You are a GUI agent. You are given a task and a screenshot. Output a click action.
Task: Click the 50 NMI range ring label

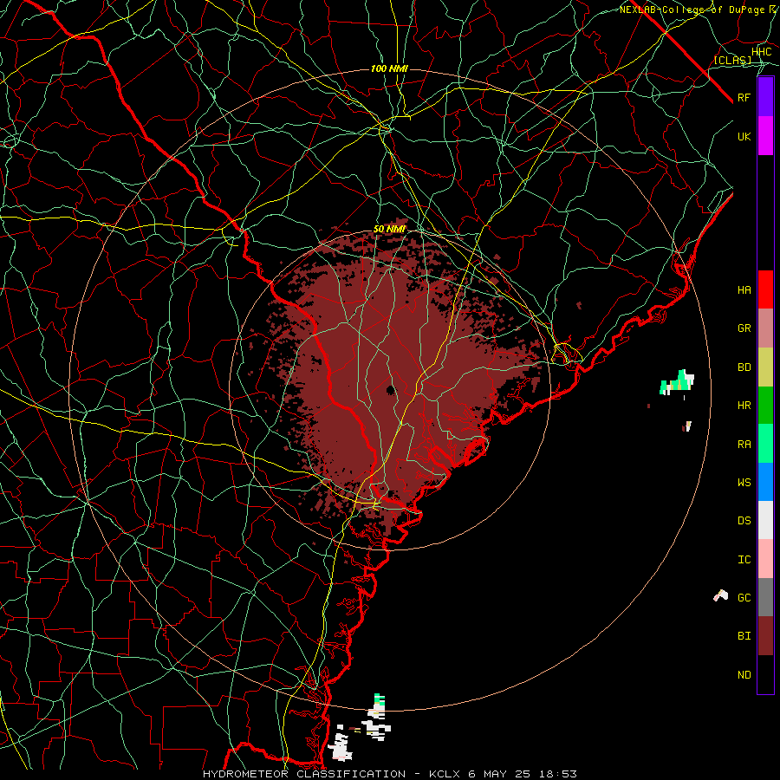click(389, 230)
